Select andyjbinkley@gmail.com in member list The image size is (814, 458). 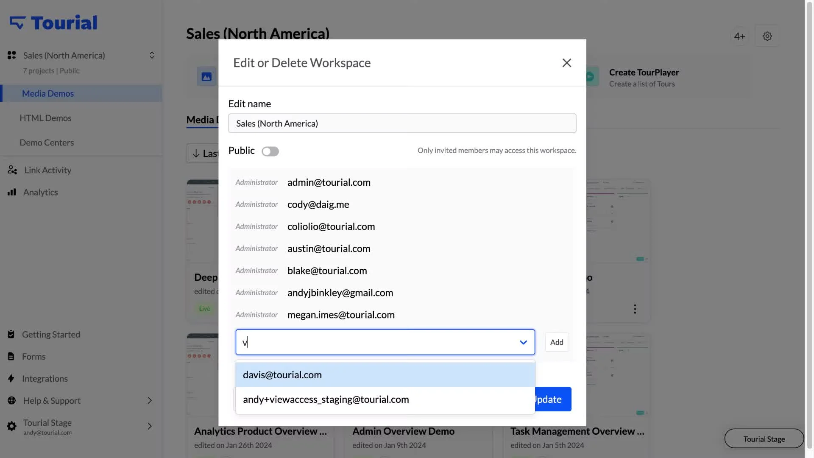click(x=340, y=293)
